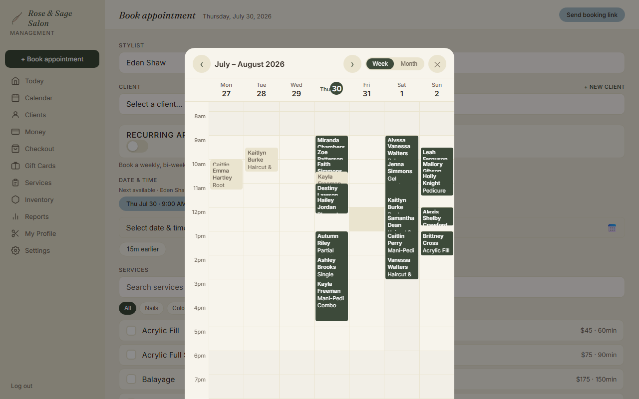639x399 pixels.
Task: Click the Search services field
Action: pyautogui.click(x=371, y=287)
